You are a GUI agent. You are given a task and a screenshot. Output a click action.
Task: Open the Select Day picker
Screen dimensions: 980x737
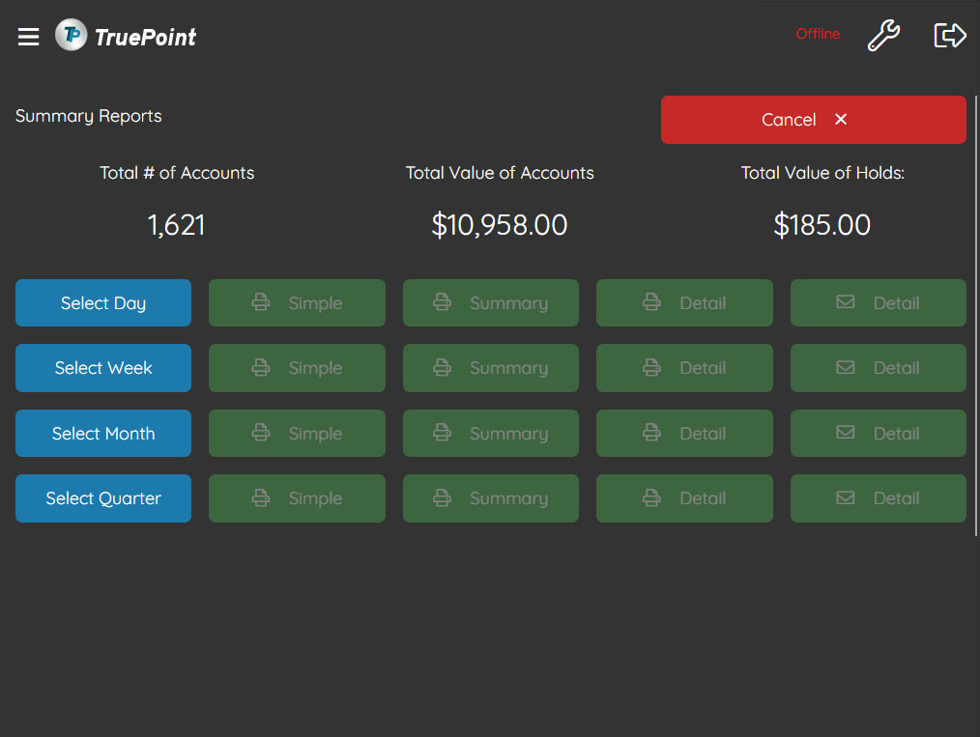tap(103, 303)
